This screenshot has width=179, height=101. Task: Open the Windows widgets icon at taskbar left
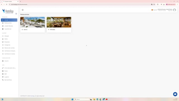pos(2,99)
